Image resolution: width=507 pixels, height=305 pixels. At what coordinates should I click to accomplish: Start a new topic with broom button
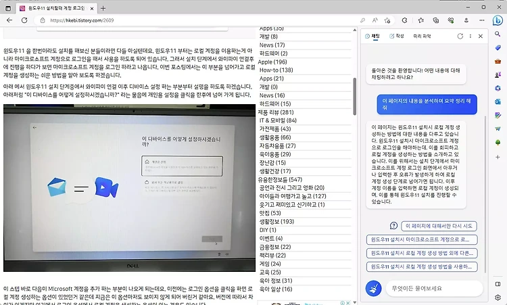[x=373, y=288]
